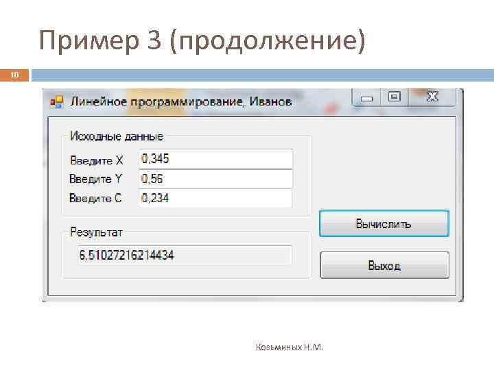Click the Вычислить button
The image size is (494, 370).
pos(384,223)
